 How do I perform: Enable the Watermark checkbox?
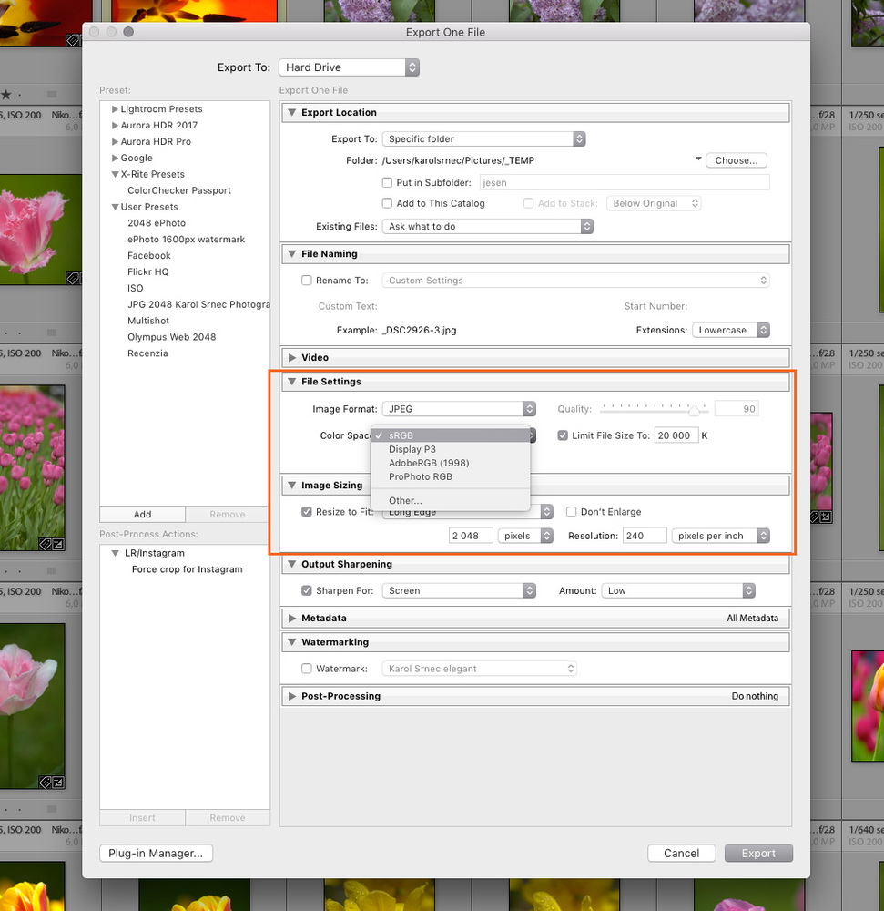[x=307, y=669]
